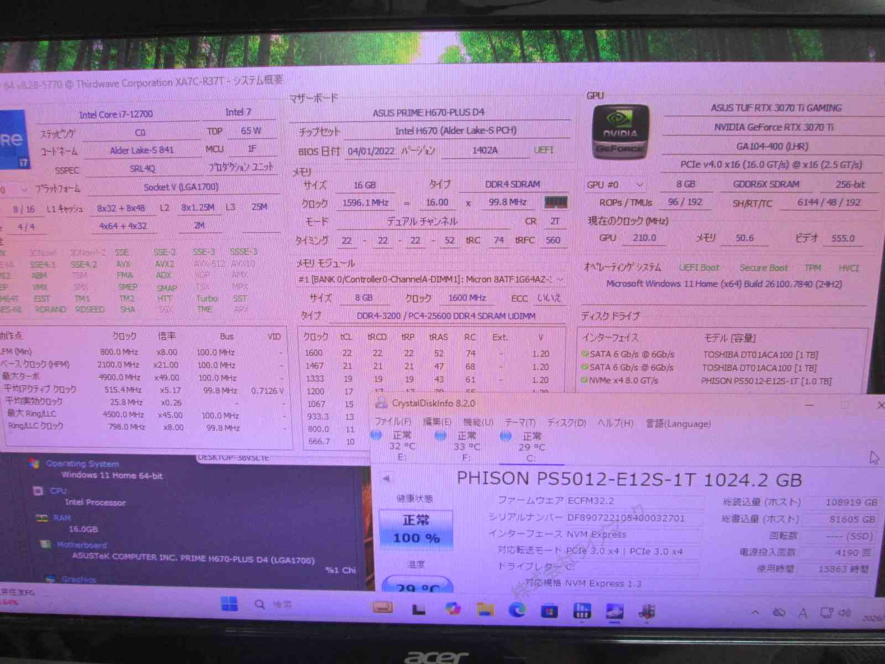Image resolution: width=885 pixels, height=664 pixels.
Task: Click the previous disk arrow in CrystalDiskInfo
Action: (387, 479)
